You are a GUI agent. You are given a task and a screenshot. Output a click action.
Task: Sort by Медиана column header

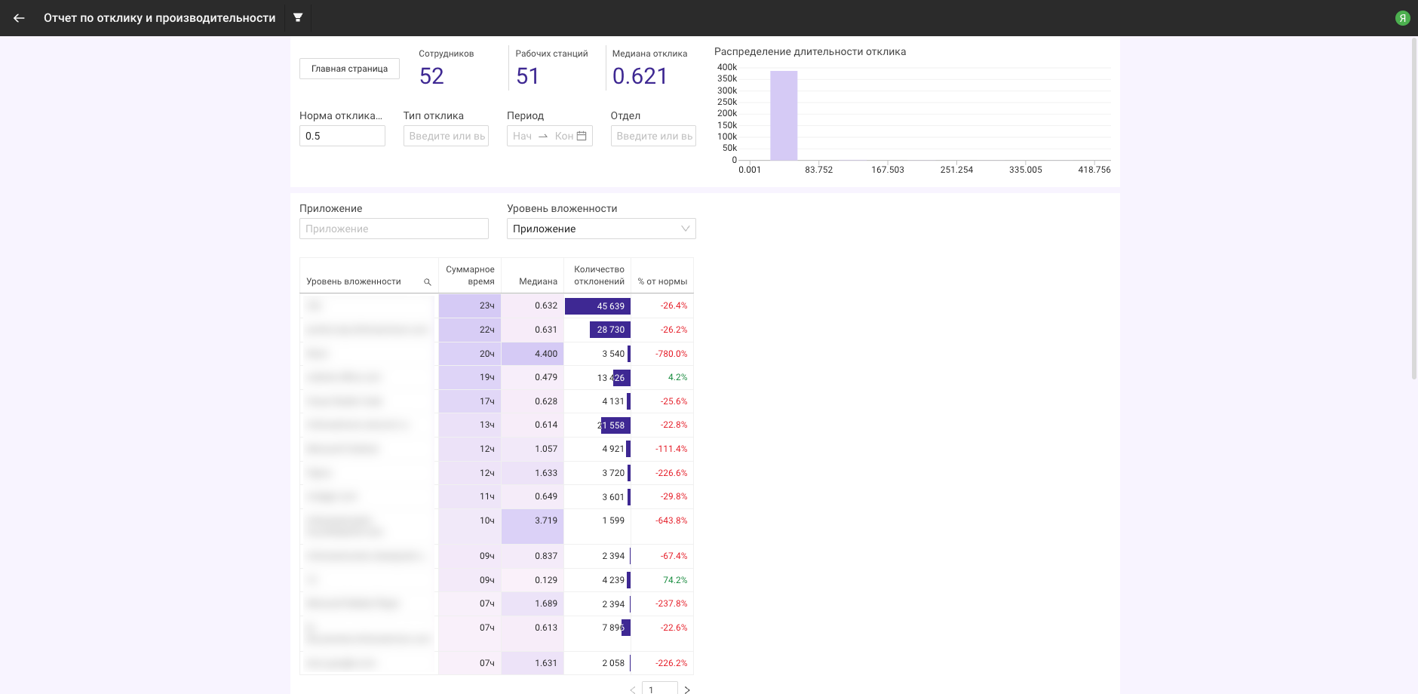click(537, 281)
